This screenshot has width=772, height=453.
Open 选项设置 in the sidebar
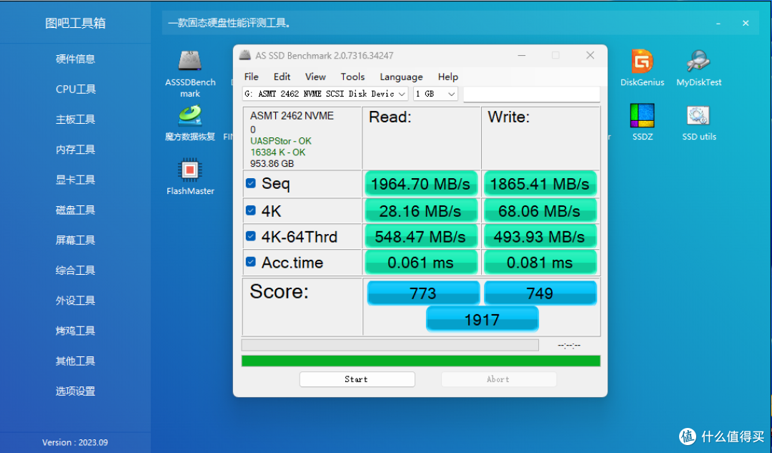pos(75,391)
